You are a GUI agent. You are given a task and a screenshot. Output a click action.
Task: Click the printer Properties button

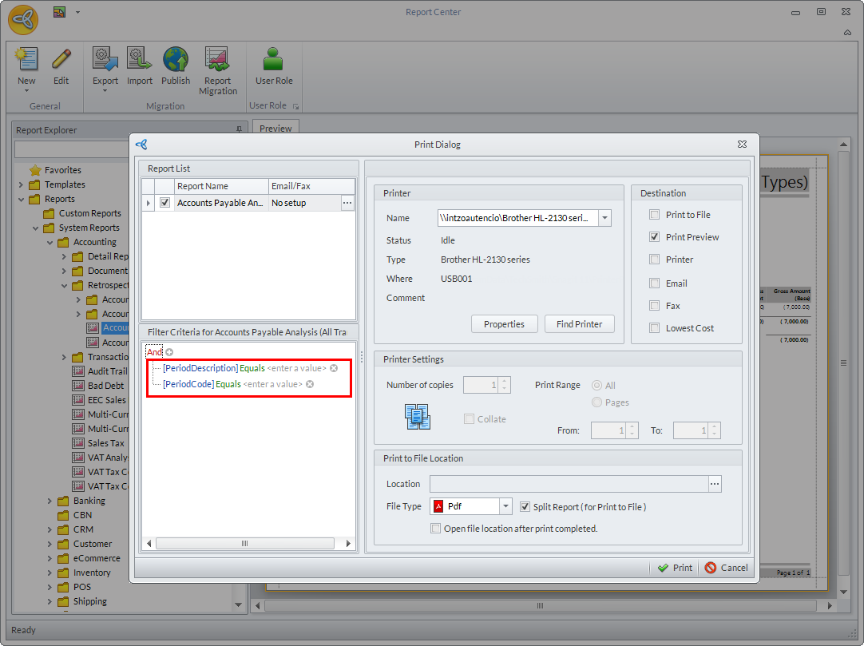504,323
